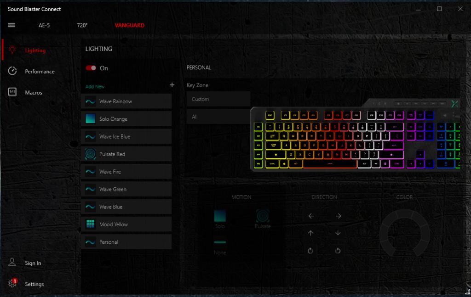Select the Wave Rainbow lighting profile
This screenshot has width=471, height=297.
(126, 101)
